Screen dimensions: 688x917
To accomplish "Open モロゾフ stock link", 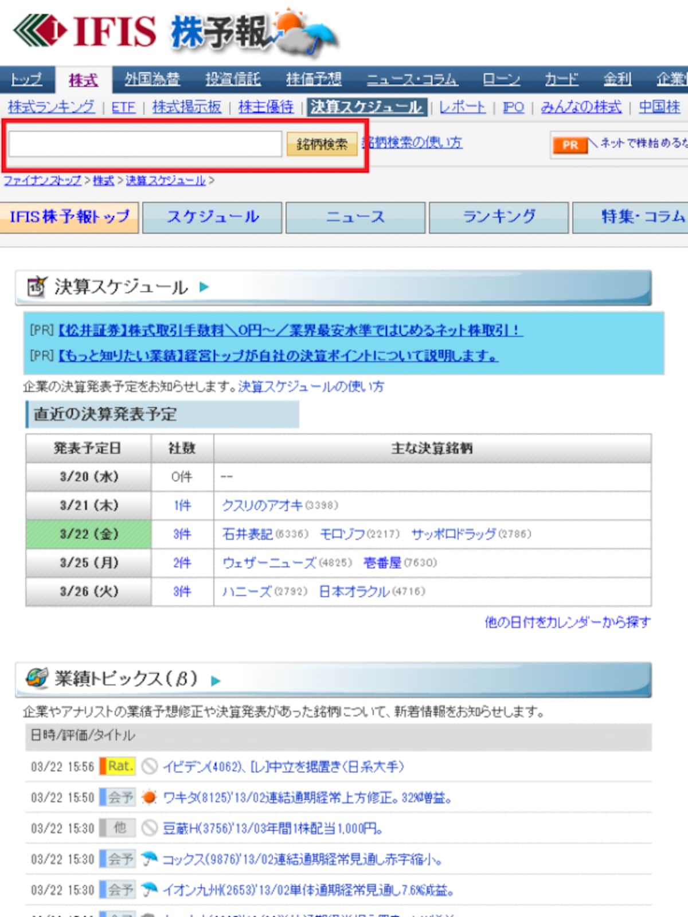I will [342, 534].
